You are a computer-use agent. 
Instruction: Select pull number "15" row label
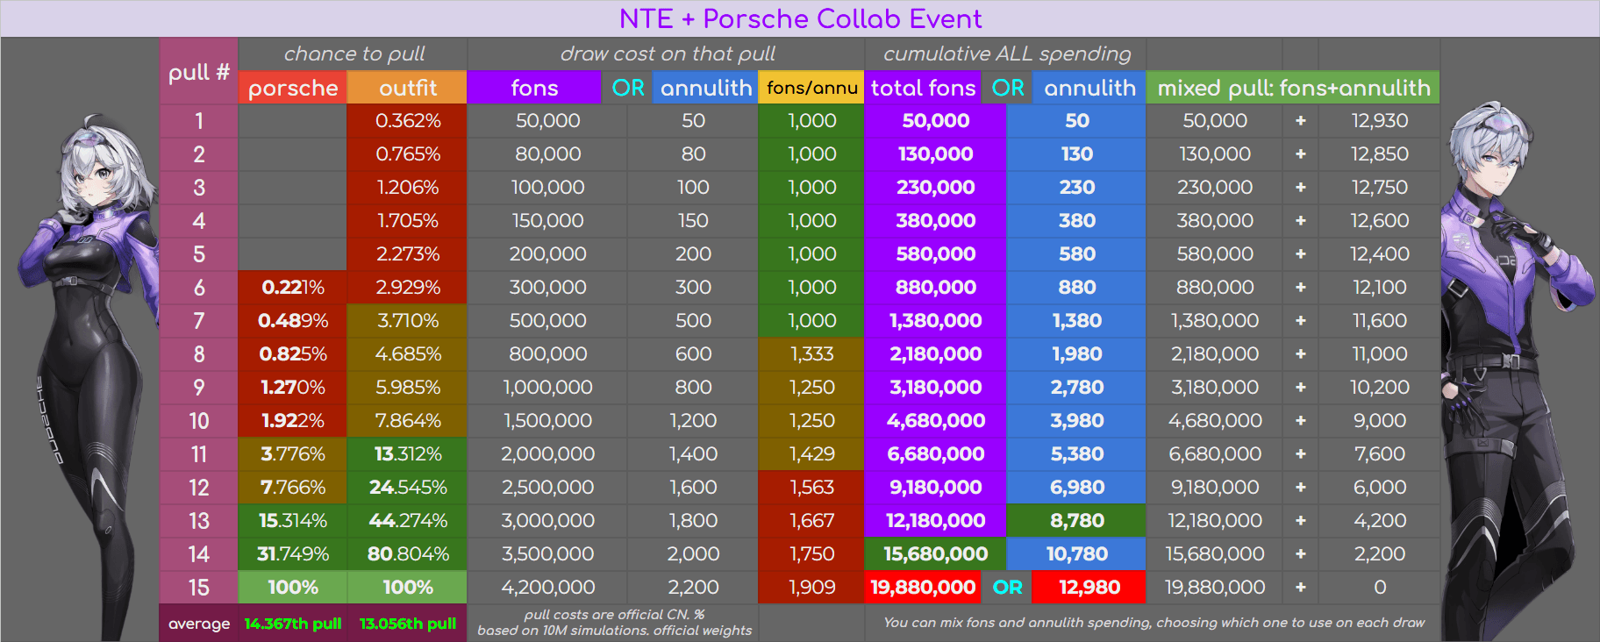pos(199,588)
